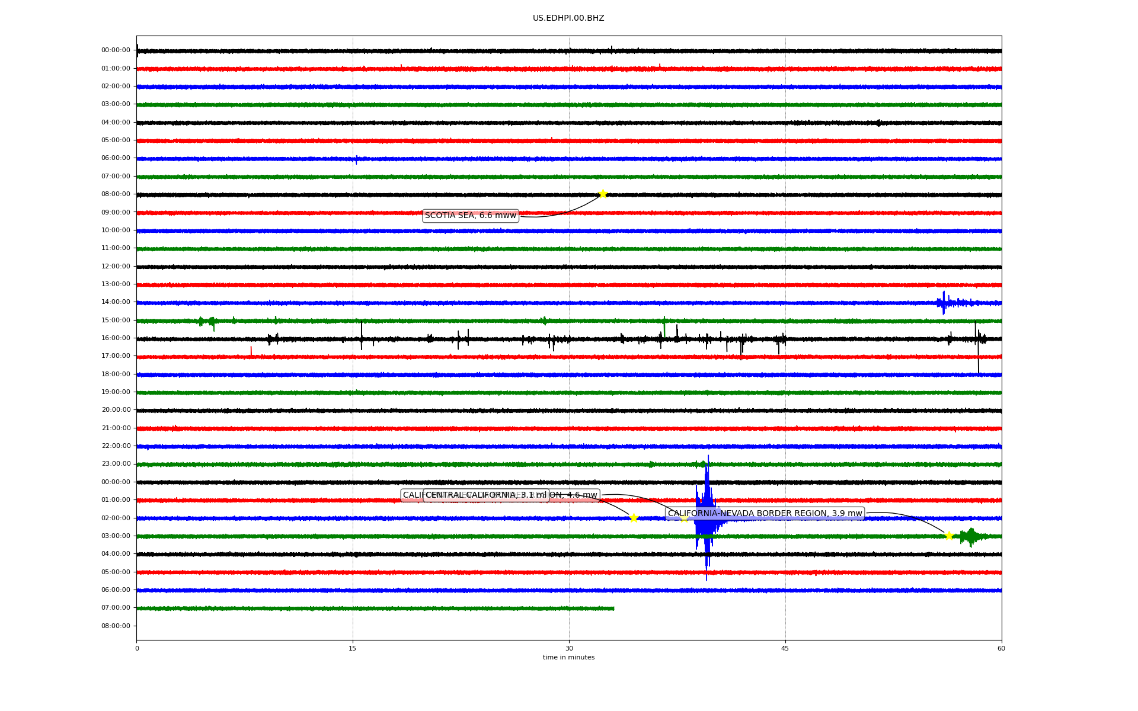Click the 11:00:00 time label

pos(116,248)
